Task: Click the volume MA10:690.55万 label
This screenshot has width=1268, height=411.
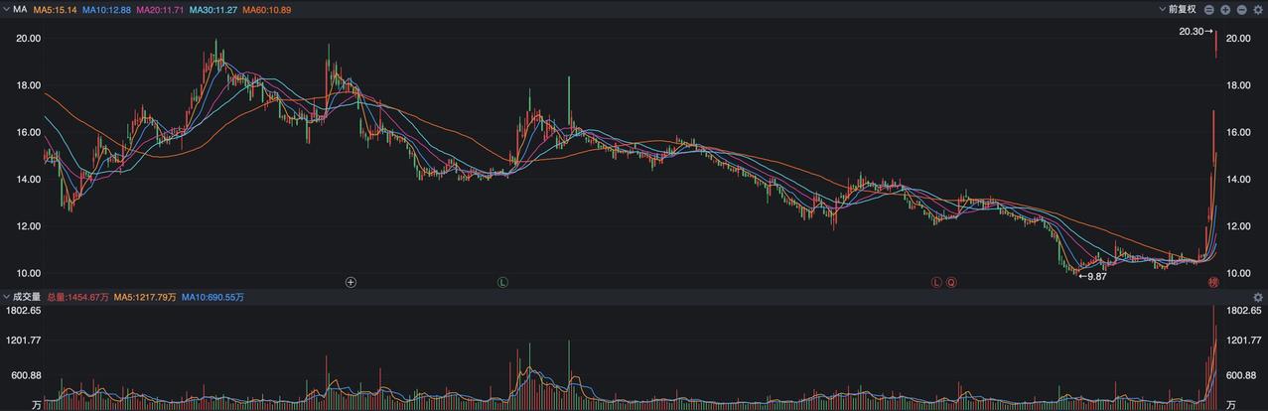Action: point(212,297)
